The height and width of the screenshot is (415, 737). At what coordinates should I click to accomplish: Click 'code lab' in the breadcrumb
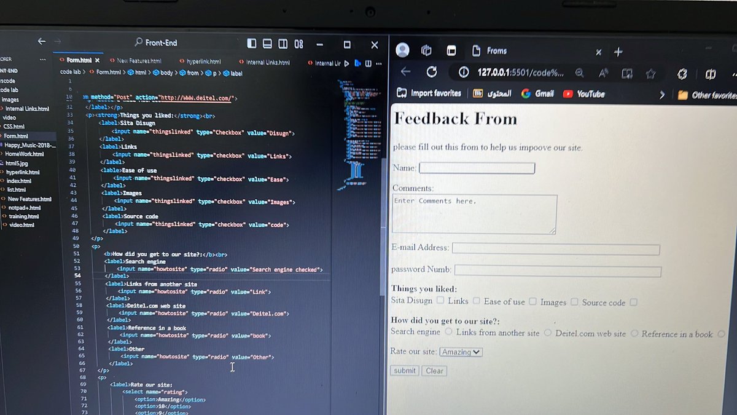70,72
